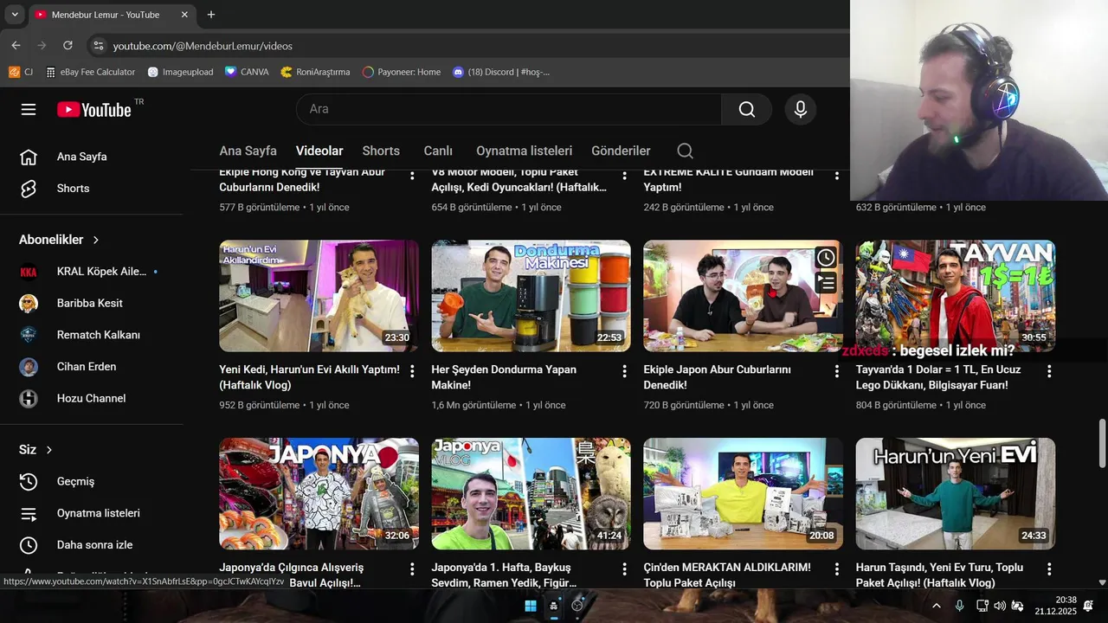The image size is (1108, 623).
Task: Click Watch later clock on Japon Abur Cuburları thumbnail
Action: point(826,258)
